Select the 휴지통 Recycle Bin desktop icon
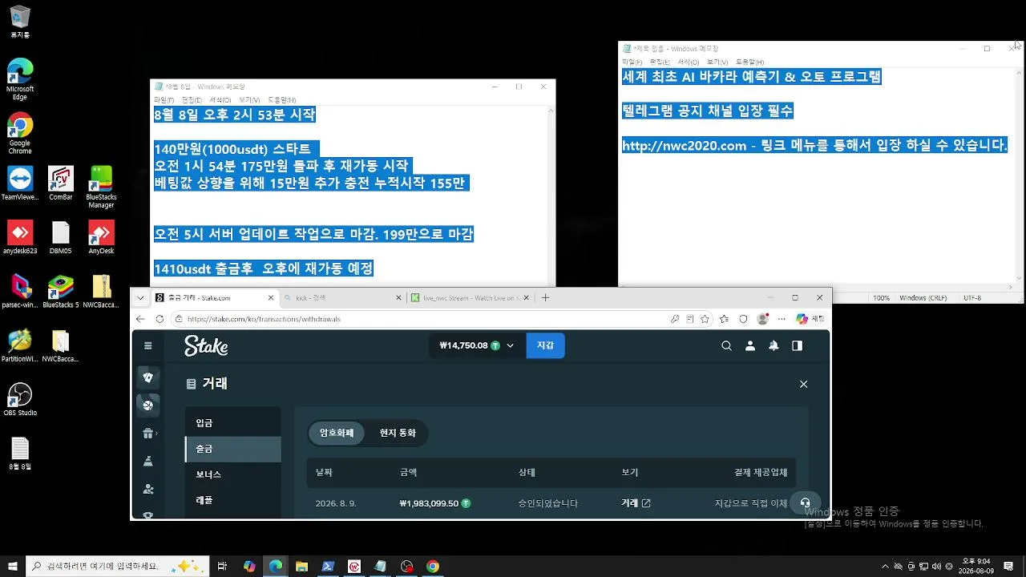 (20, 22)
